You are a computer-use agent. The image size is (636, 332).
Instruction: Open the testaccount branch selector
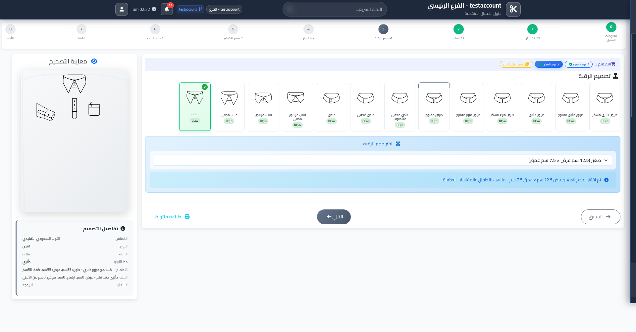click(x=190, y=9)
